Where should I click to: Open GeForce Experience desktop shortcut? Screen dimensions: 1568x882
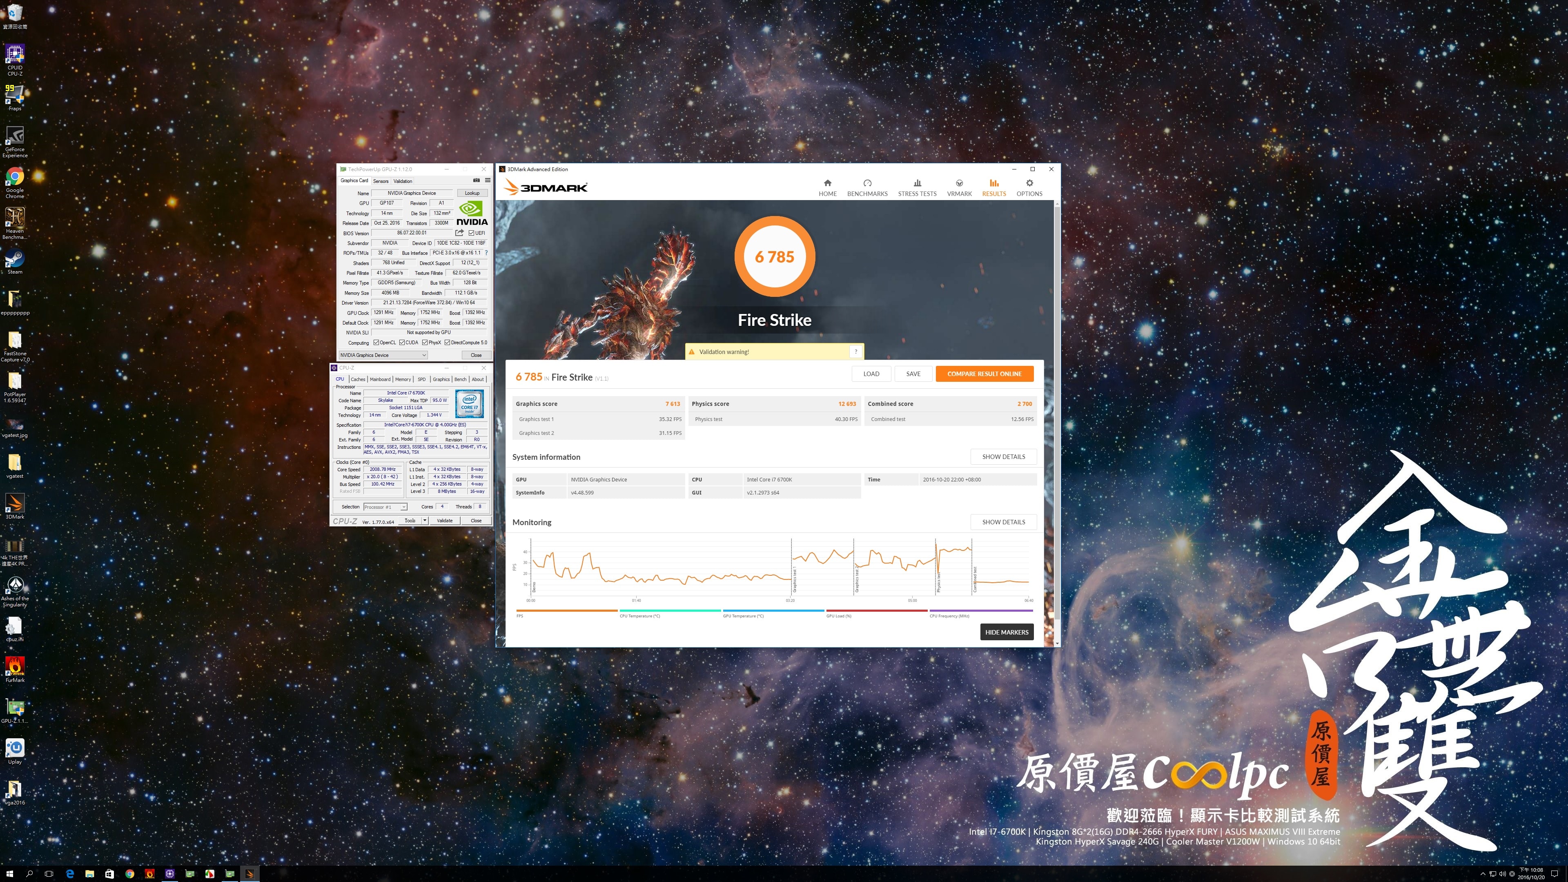(x=15, y=141)
